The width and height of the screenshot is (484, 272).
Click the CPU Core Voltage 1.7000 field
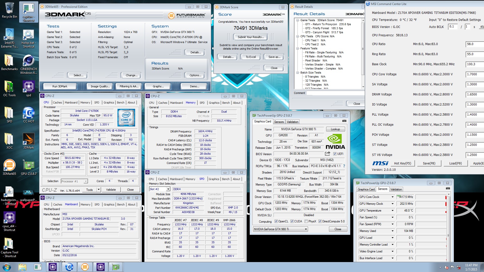click(x=474, y=74)
